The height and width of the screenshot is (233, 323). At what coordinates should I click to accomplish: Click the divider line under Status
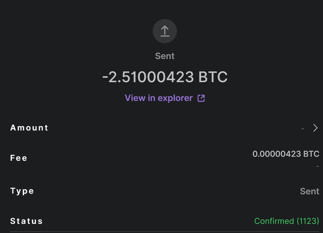coord(165,232)
